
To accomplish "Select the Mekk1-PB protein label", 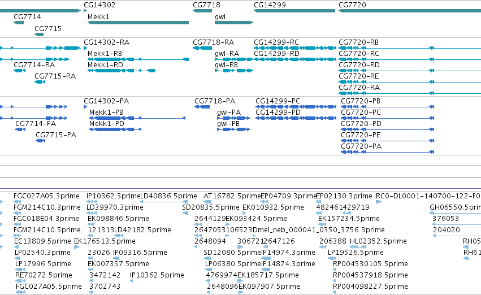I will (x=106, y=112).
